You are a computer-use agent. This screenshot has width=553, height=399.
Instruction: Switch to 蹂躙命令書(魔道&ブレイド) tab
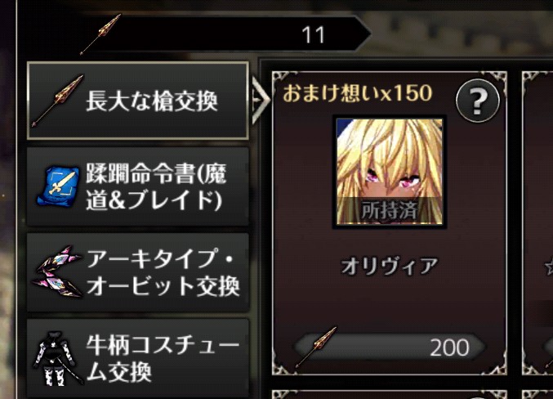pyautogui.click(x=138, y=186)
